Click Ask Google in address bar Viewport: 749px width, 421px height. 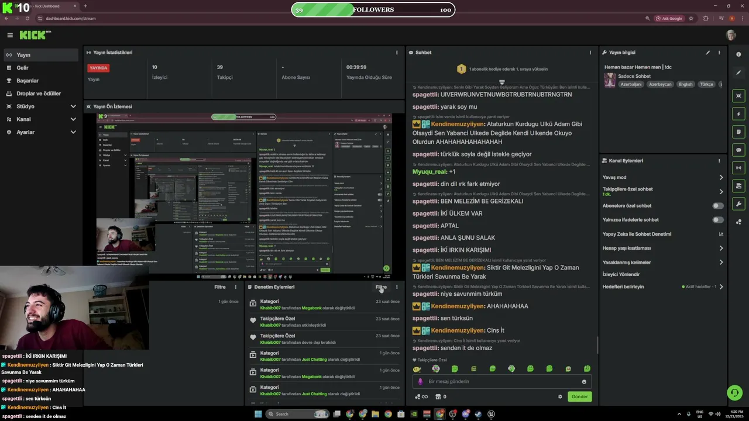click(x=669, y=18)
